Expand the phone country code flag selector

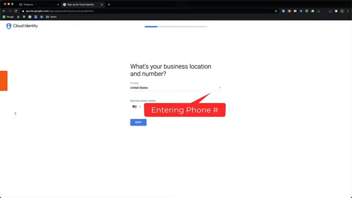coord(137,107)
